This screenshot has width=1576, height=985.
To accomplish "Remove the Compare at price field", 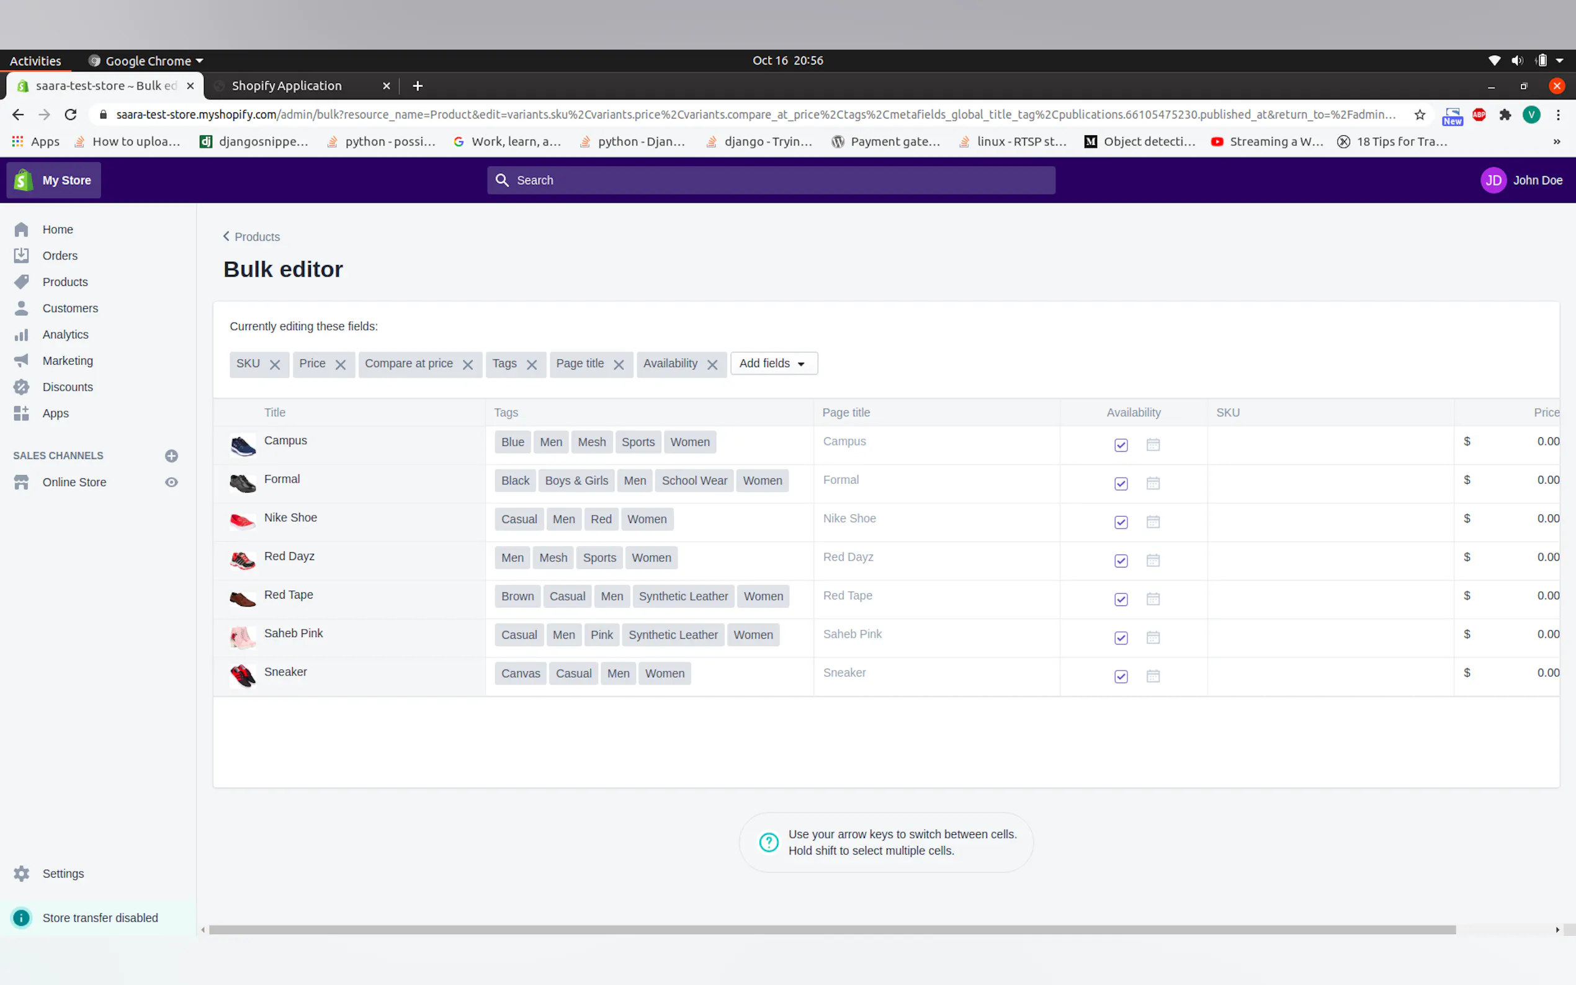I will pos(468,365).
